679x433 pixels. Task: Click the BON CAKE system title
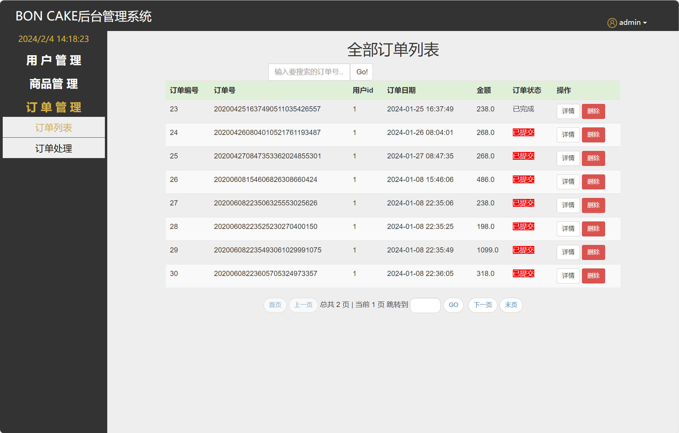click(84, 16)
